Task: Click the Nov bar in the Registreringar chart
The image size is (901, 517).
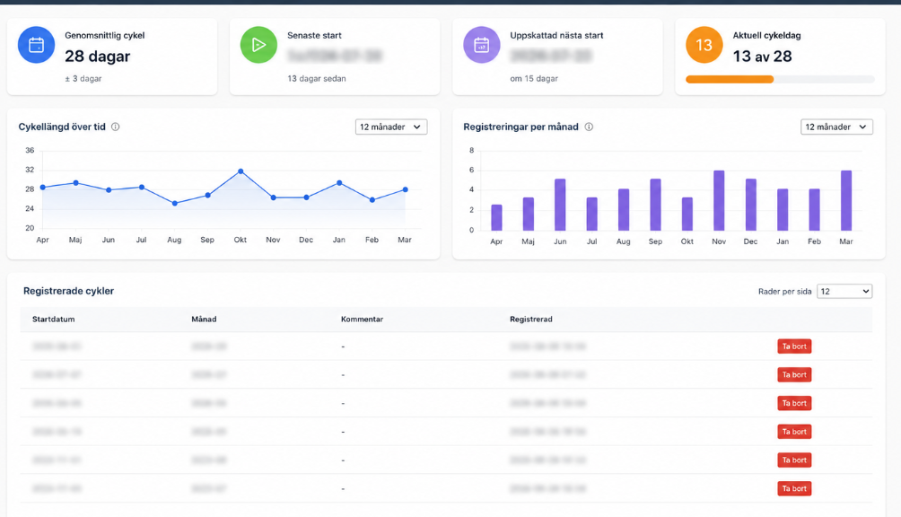Action: (719, 200)
